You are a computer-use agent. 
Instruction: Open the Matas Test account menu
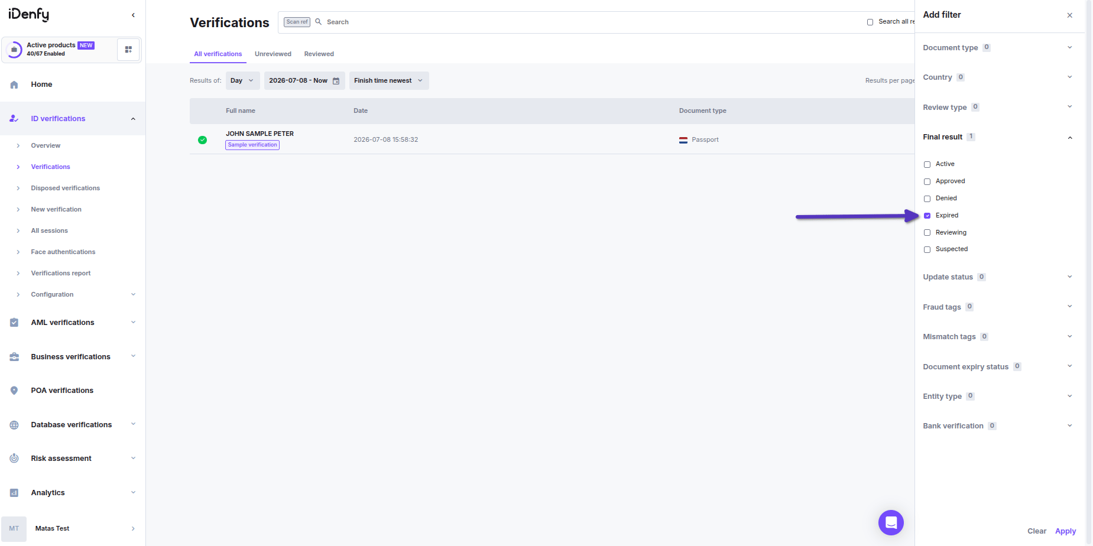(73, 529)
